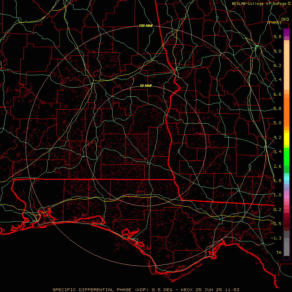The height and width of the screenshot is (292, 292).
Task: Click the 4.2 legend scale value
Action: (x=277, y=138)
